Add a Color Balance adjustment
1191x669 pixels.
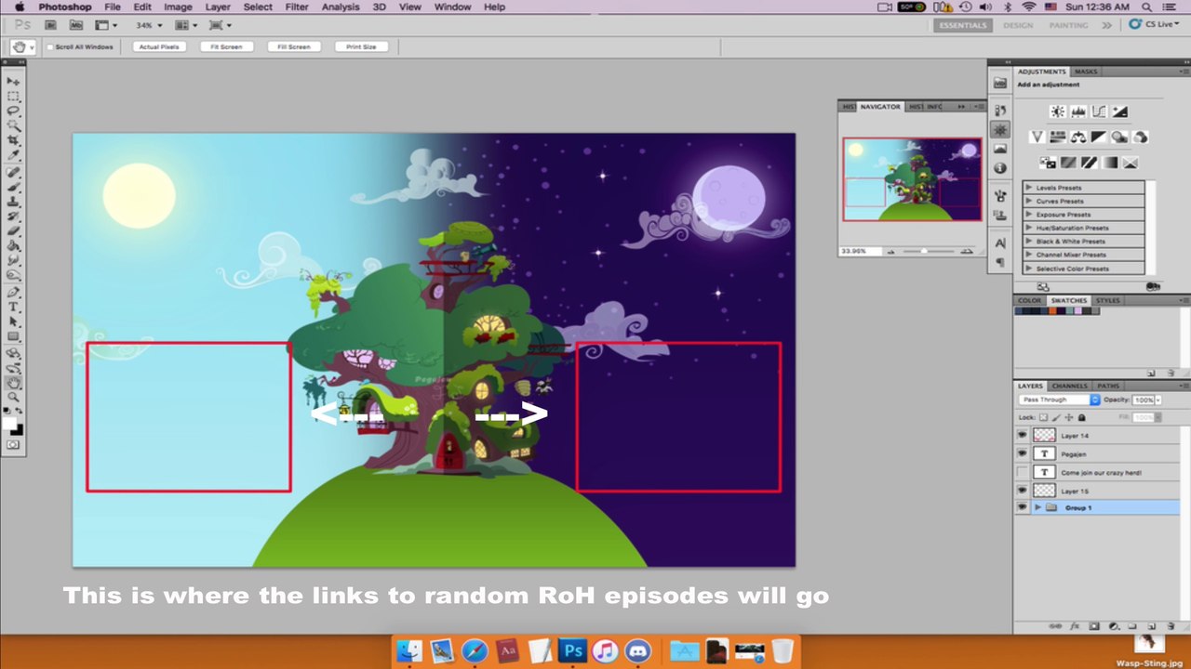1078,137
